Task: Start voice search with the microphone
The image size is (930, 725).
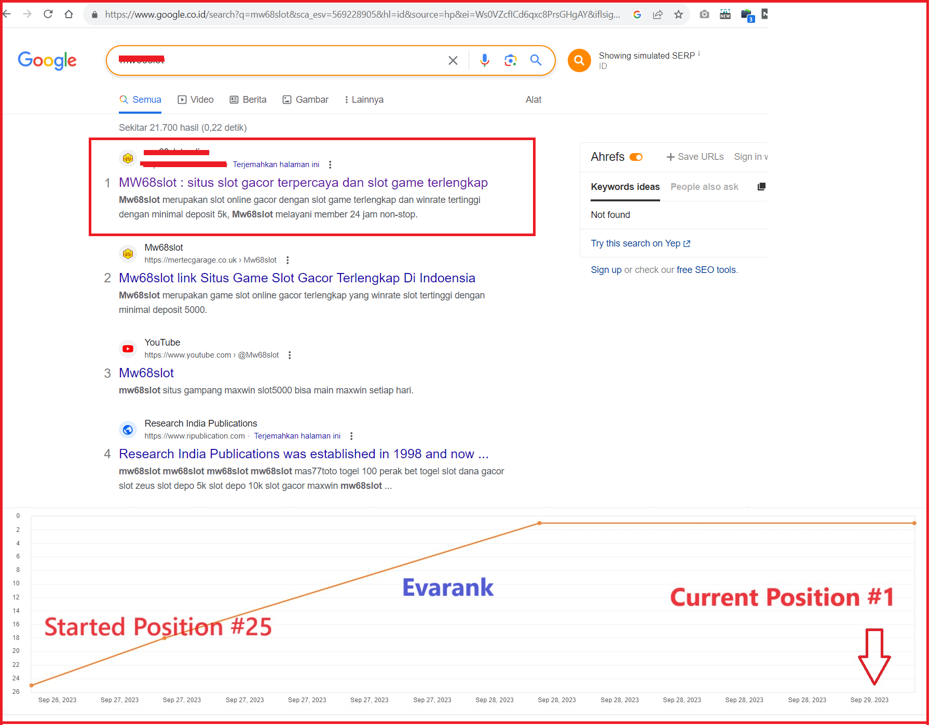Action: point(485,60)
